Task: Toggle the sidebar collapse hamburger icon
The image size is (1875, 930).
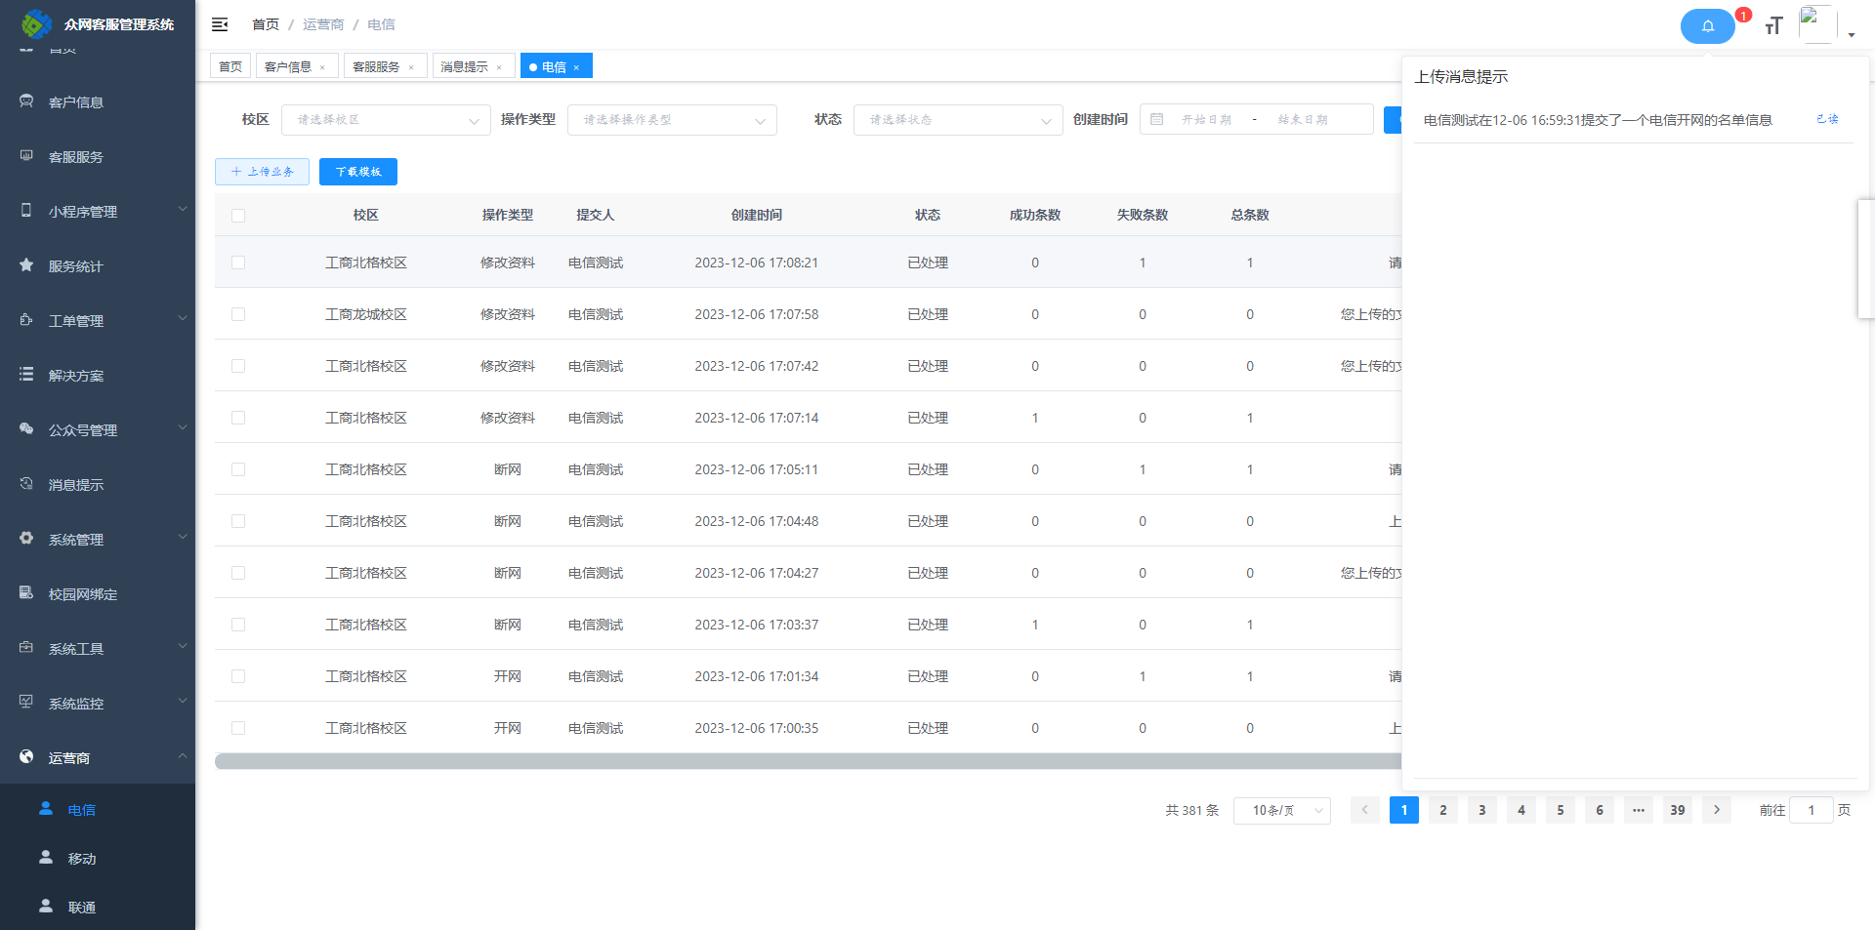Action: point(220,24)
